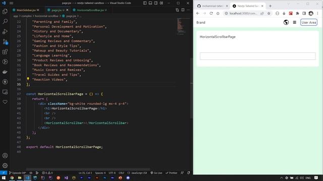Toggle the browser side panel
323x181 pixels.
point(304,14)
